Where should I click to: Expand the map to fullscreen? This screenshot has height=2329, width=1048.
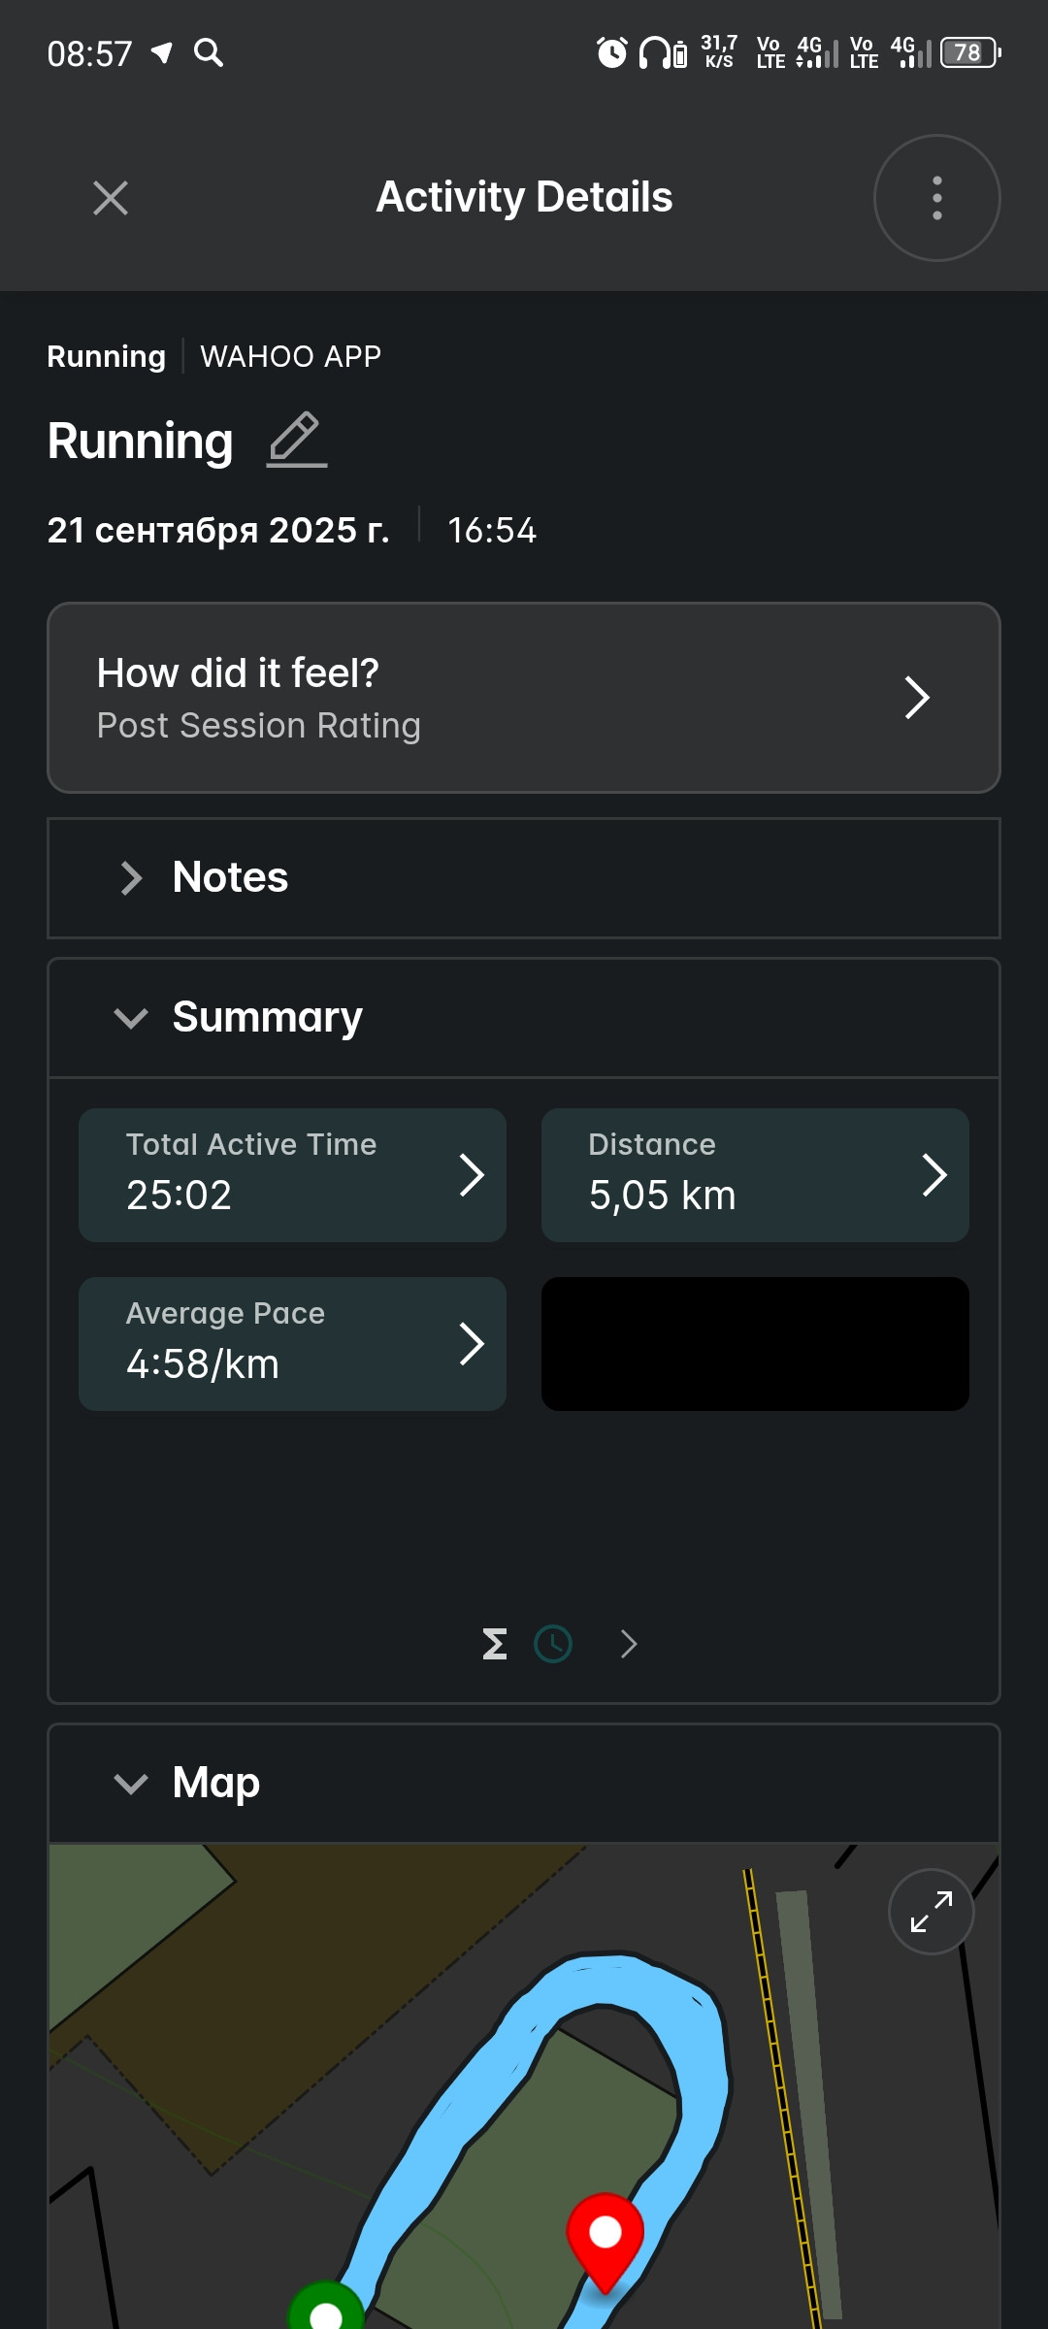pyautogui.click(x=931, y=1911)
